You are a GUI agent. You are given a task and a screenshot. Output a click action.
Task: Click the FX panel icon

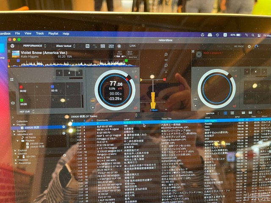point(88,46)
